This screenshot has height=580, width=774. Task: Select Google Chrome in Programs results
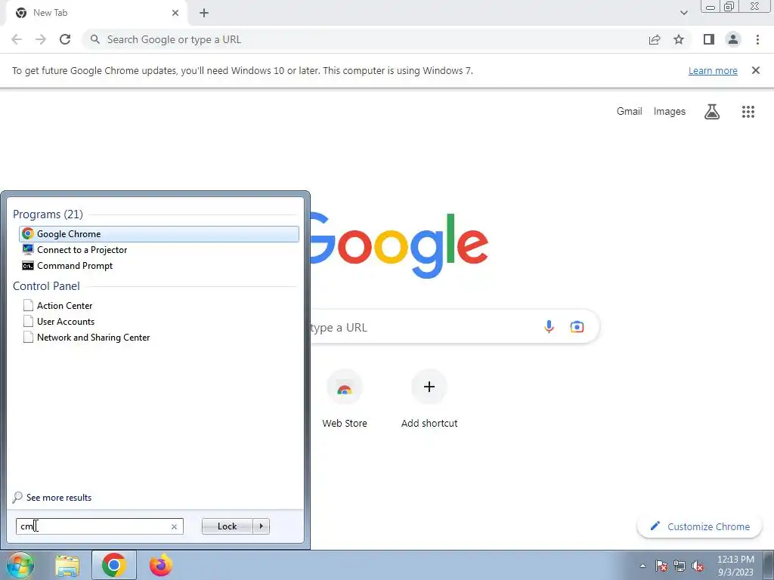pyautogui.click(x=159, y=234)
